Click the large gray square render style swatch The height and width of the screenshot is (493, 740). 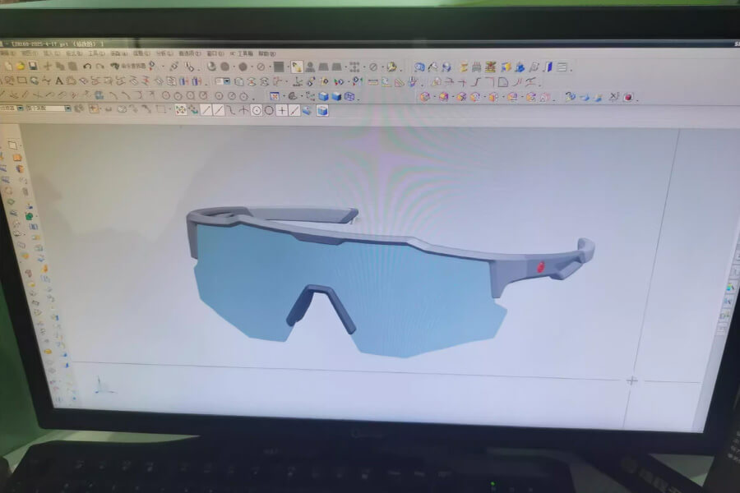[x=279, y=67]
